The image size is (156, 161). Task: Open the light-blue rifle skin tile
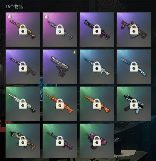[x=97, y=66]
